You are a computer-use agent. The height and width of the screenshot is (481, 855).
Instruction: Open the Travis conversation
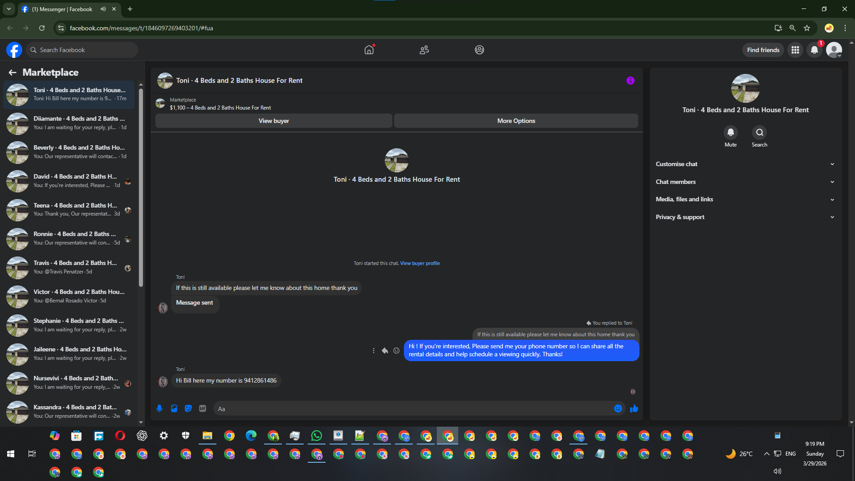pyautogui.click(x=69, y=268)
